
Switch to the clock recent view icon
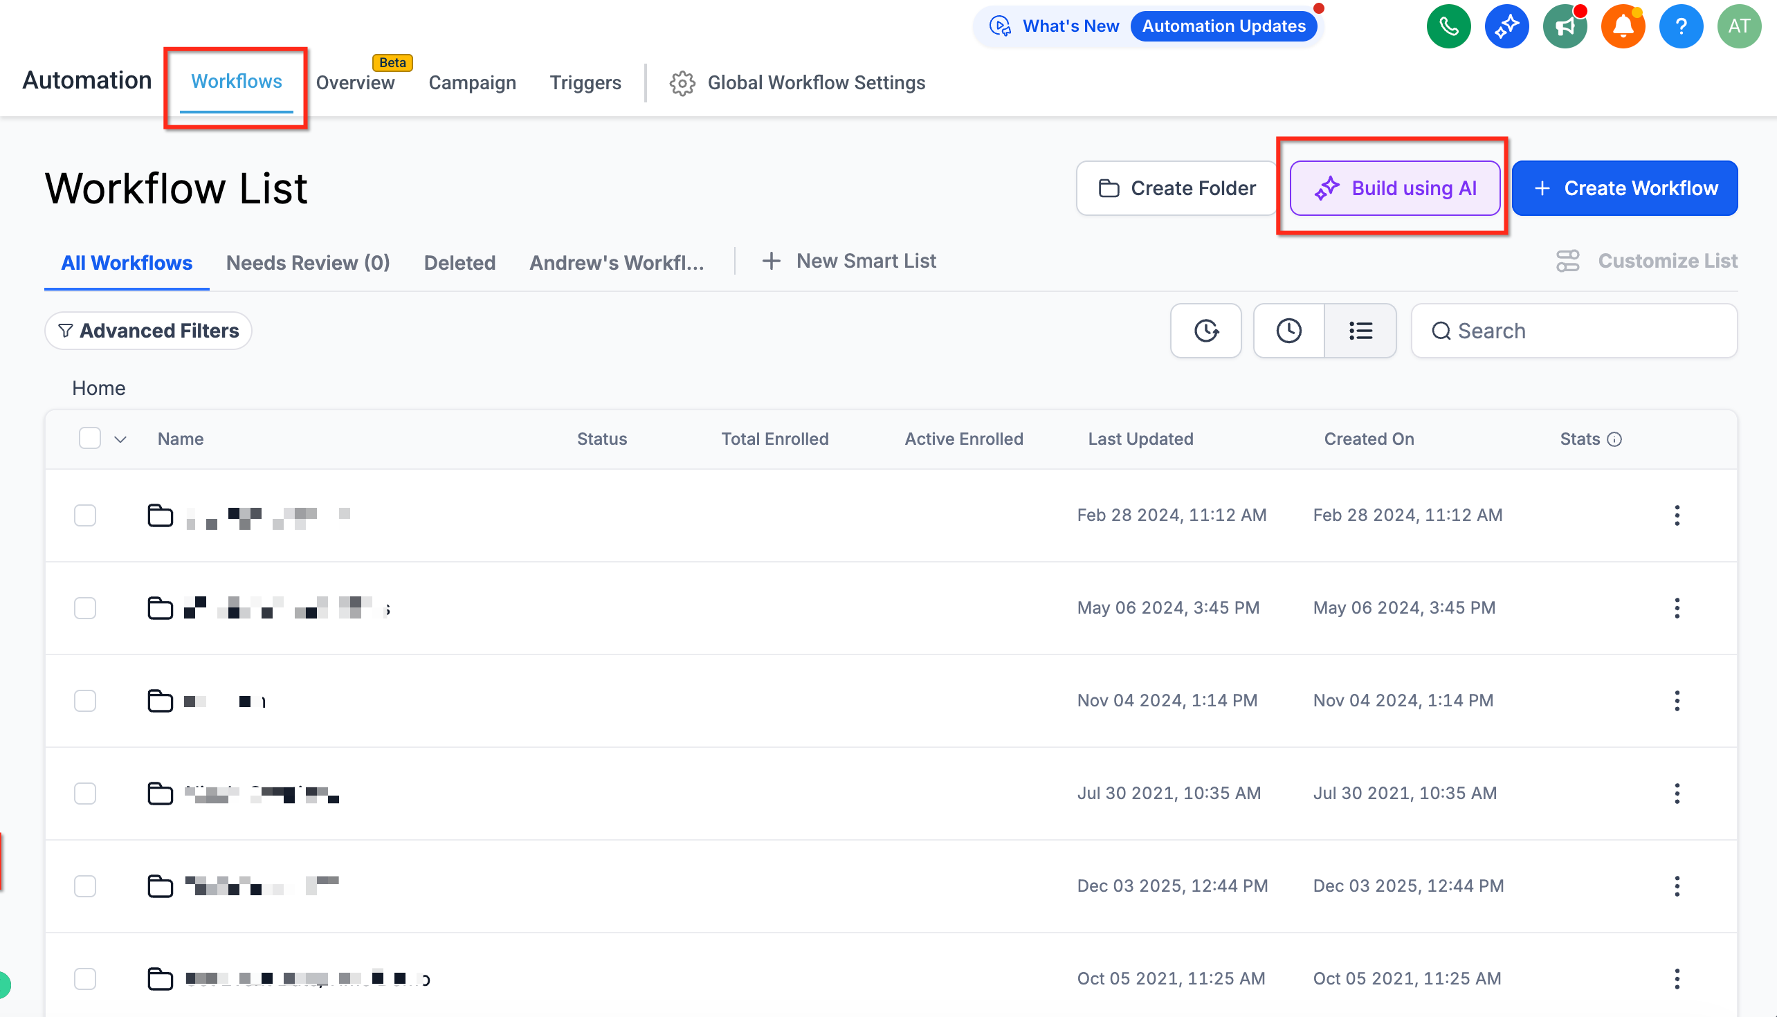tap(1288, 331)
